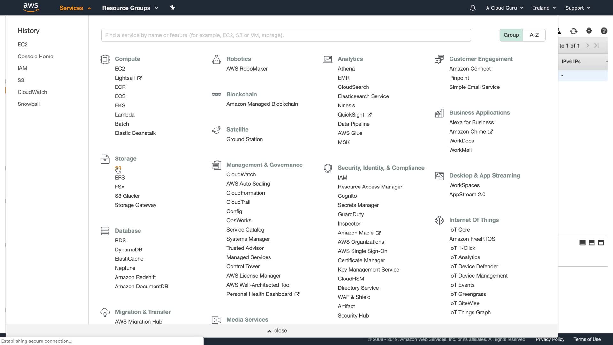613x345 pixels.
Task: Open the Ireland region dropdown
Action: pyautogui.click(x=544, y=8)
